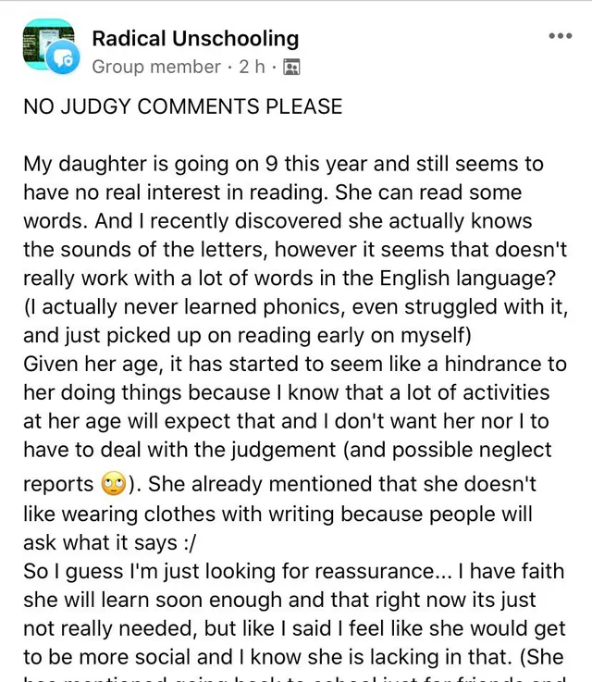
Task: Tap the ":/" emoticon after "says"
Action: (x=190, y=542)
